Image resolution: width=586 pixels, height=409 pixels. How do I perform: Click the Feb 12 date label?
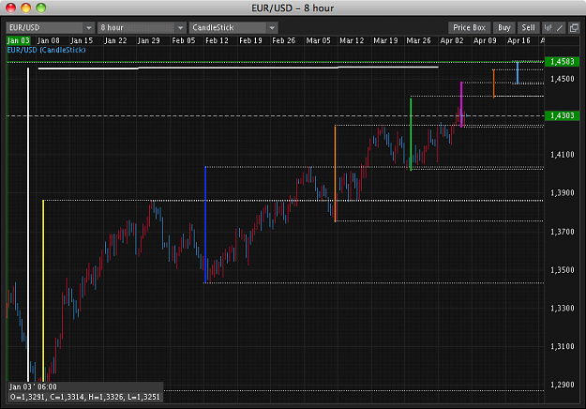coord(217,40)
